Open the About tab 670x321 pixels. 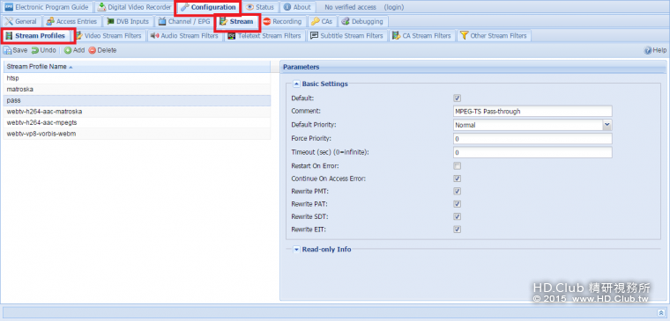297,7
